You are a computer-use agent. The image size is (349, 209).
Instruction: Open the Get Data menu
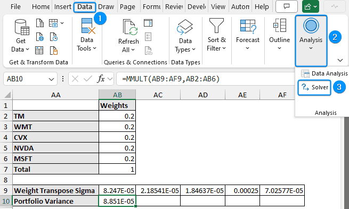click(21, 36)
